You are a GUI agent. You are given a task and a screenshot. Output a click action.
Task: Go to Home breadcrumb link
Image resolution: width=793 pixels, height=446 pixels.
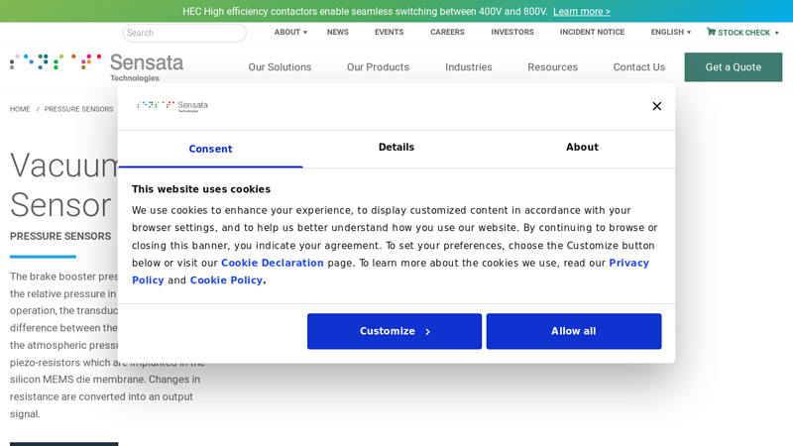[20, 109]
